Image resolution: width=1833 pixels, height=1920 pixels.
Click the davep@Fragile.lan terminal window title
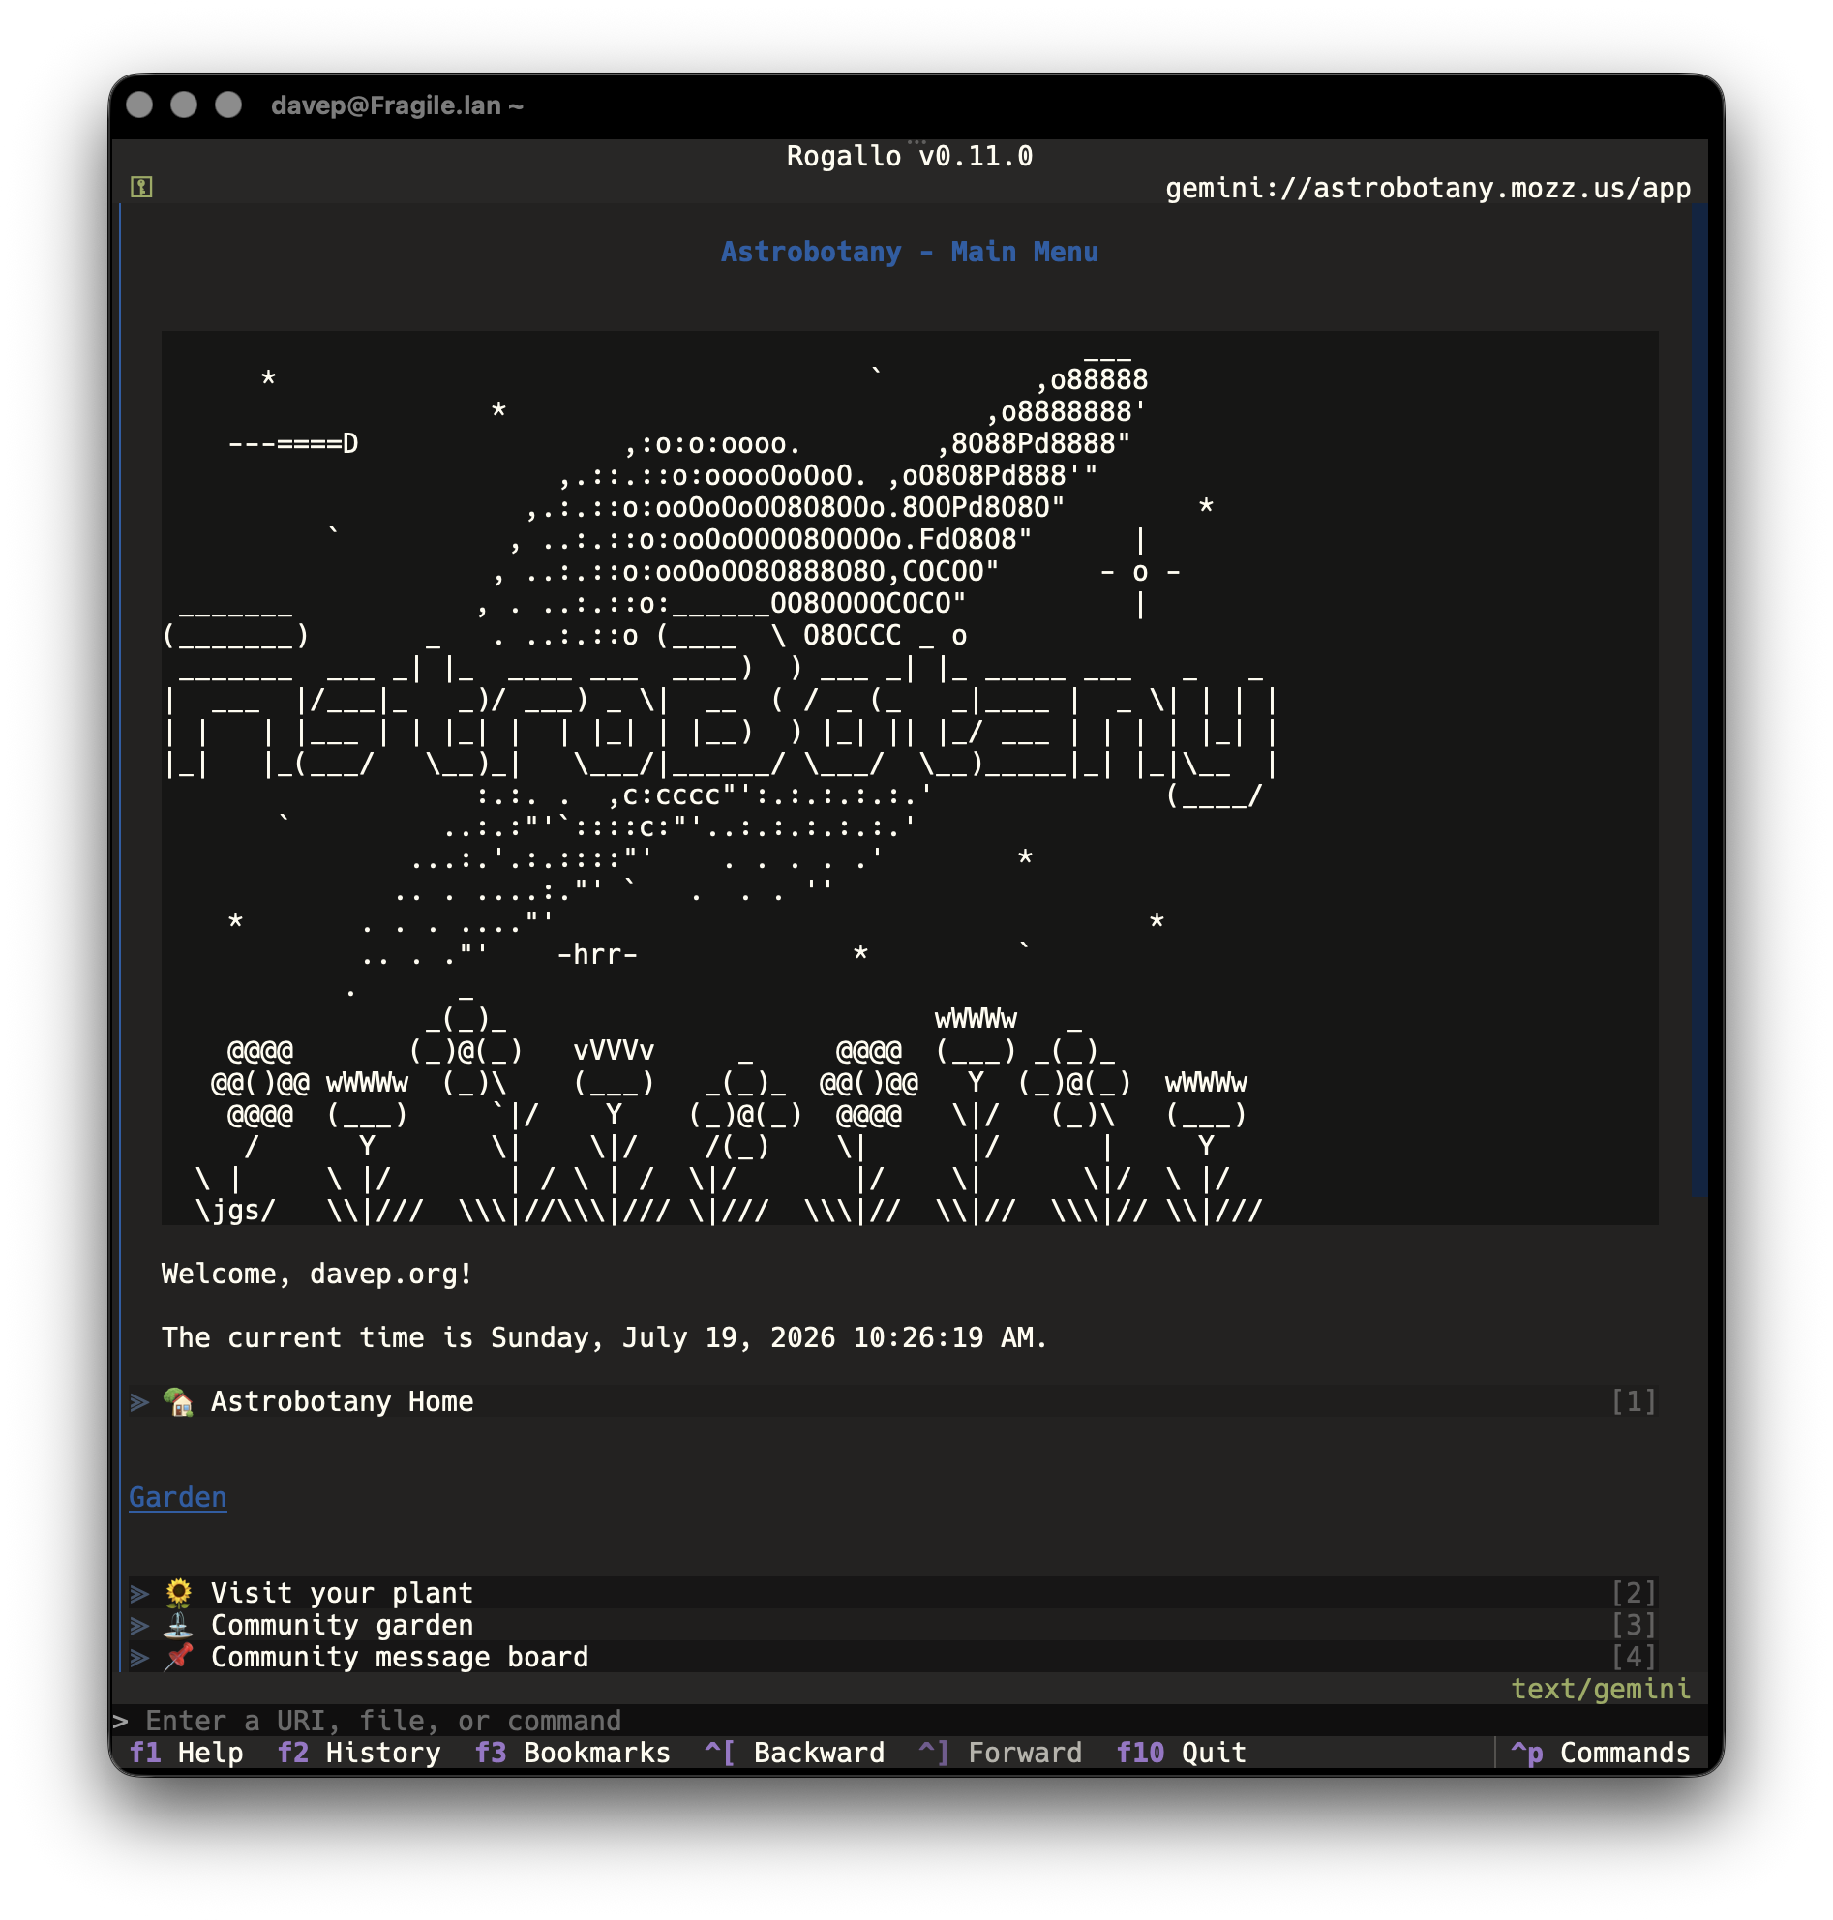click(x=397, y=105)
